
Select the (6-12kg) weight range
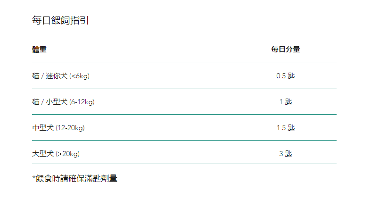tap(82, 102)
